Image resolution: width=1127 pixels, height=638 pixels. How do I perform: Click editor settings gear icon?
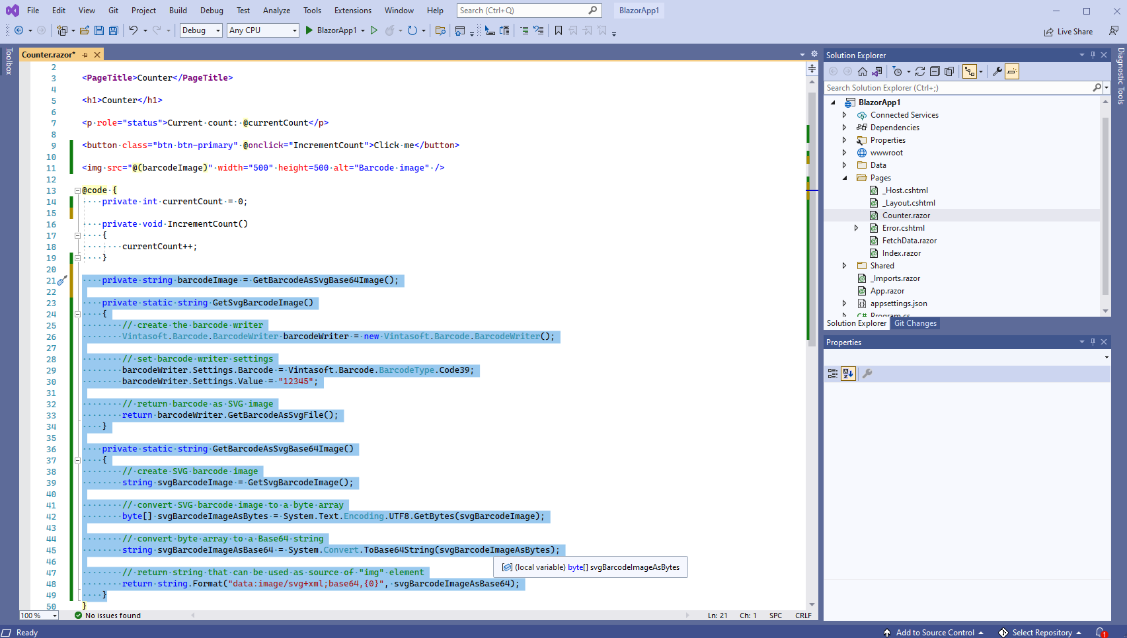(814, 54)
